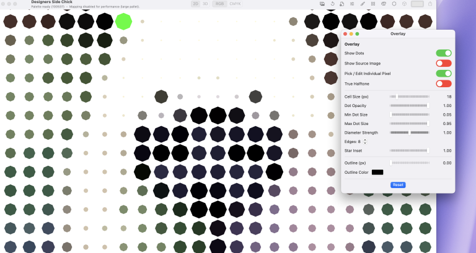Click the Outline value 0.00
Viewport: 476px width, 253px height.
(447, 163)
